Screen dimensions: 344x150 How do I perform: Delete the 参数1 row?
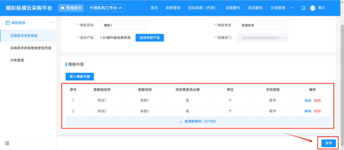tap(317, 101)
